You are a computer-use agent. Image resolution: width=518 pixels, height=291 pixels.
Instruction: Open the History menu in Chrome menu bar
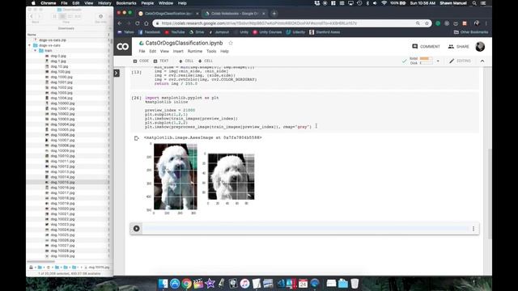click(104, 3)
